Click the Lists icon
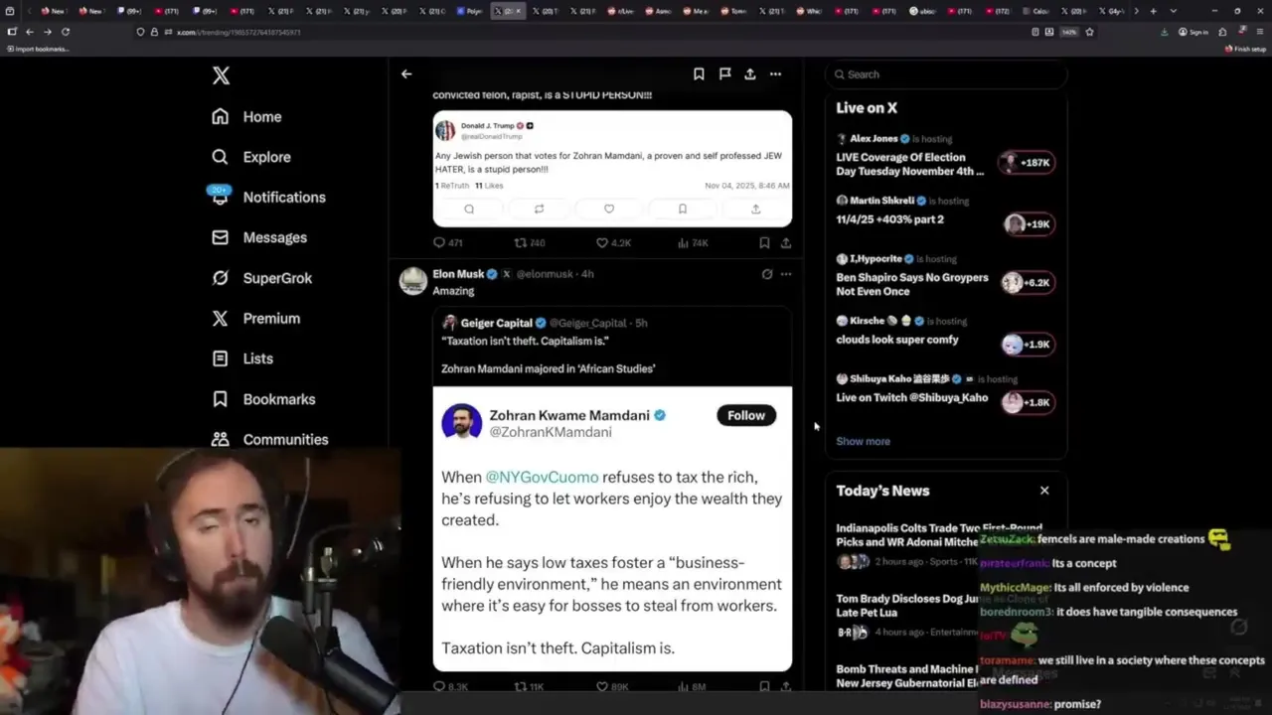Image resolution: width=1272 pixels, height=715 pixels. click(x=221, y=358)
